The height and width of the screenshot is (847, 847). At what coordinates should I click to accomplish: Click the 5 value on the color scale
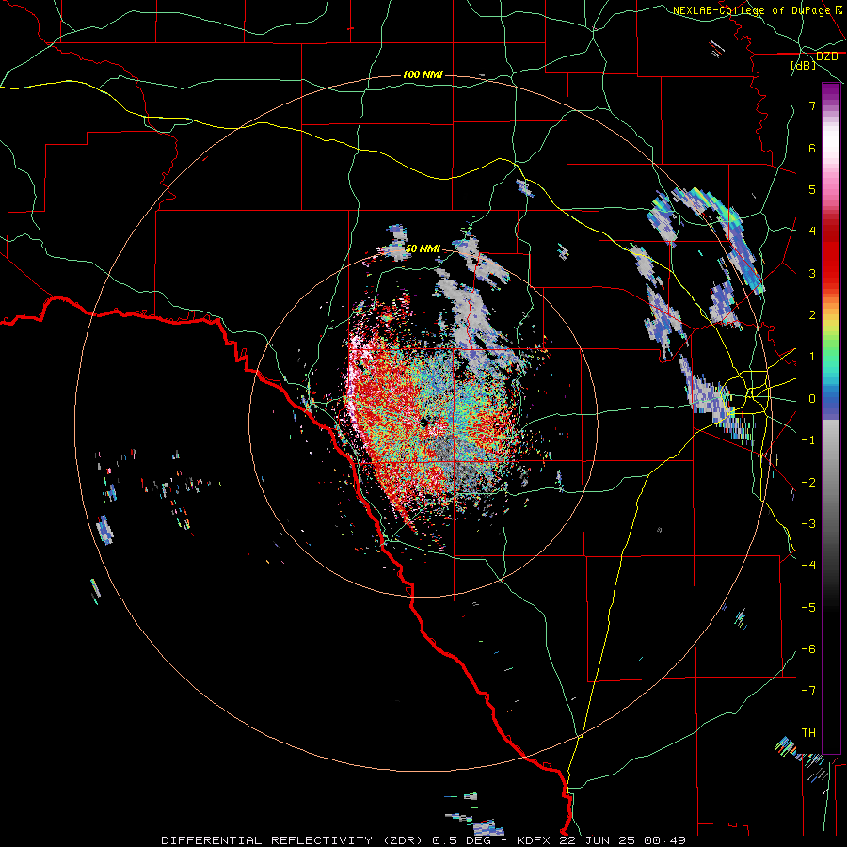click(x=812, y=189)
